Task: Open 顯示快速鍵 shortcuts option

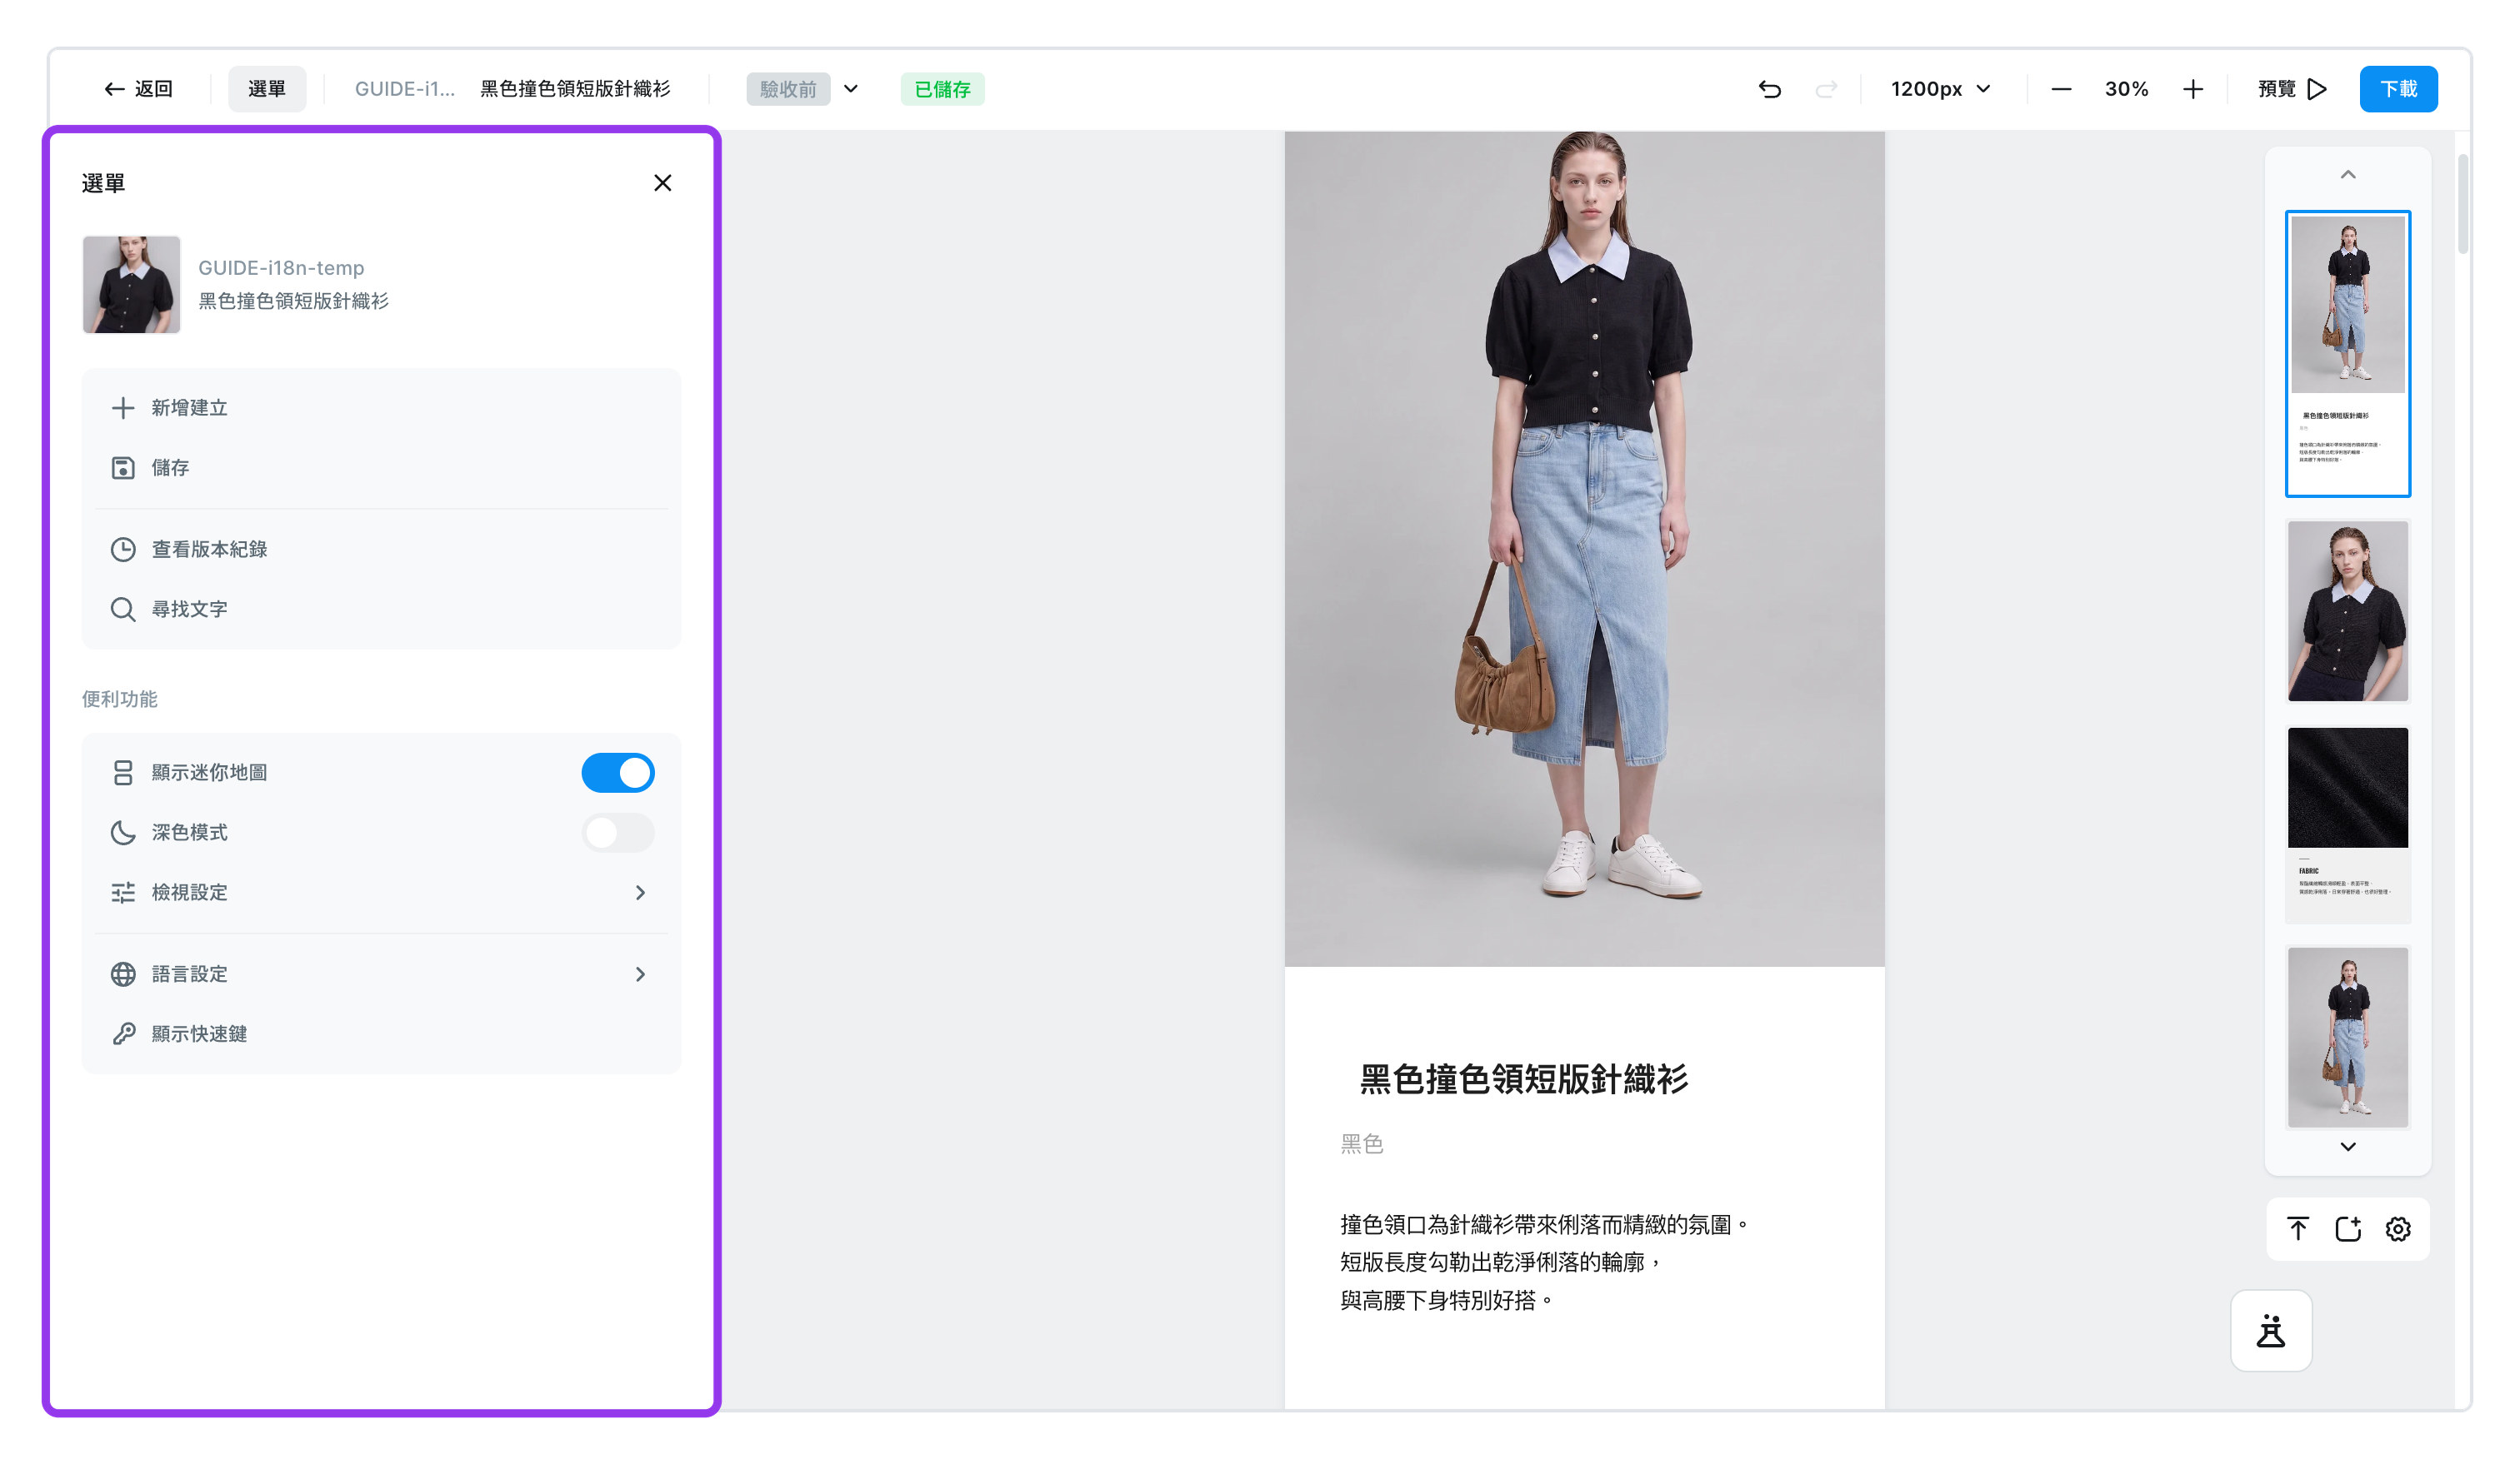Action: 380,1034
